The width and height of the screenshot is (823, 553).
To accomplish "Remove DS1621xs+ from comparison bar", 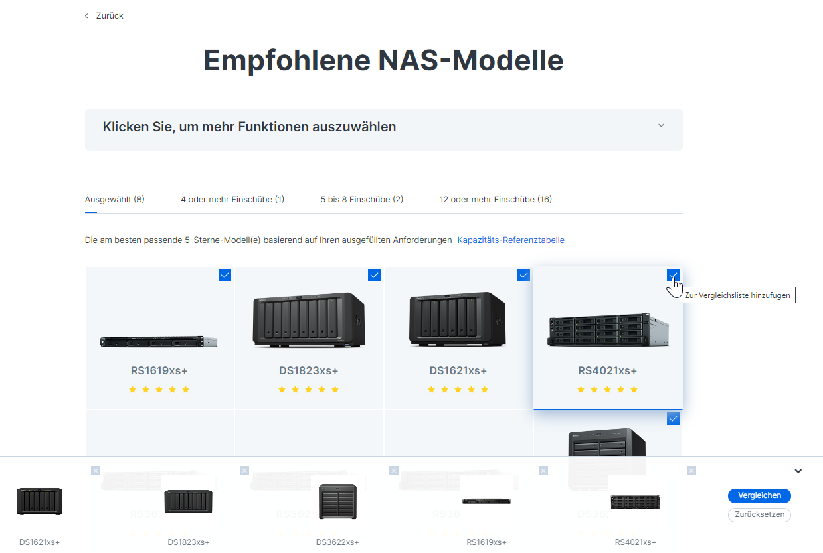I will coord(96,470).
